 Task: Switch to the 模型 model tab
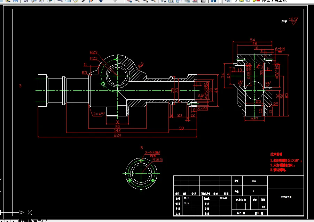pyautogui.click(x=25, y=221)
